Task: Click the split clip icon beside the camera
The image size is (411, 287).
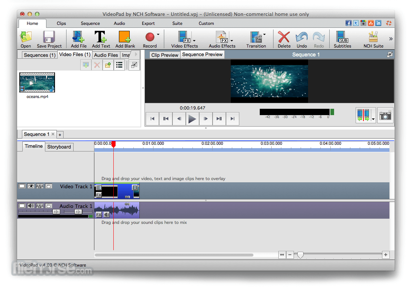Action: click(363, 115)
